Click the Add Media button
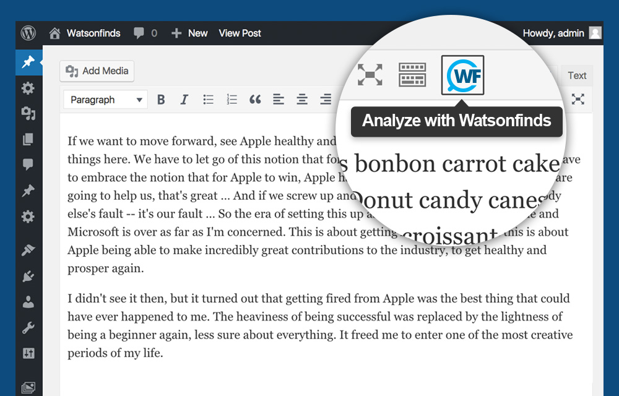Viewport: 619px width, 396px height. [x=97, y=71]
